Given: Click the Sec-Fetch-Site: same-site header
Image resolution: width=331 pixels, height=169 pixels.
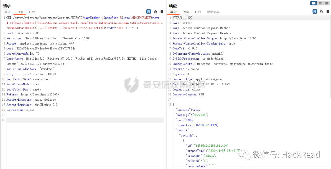Looking at the screenshot, I should click(27, 79).
